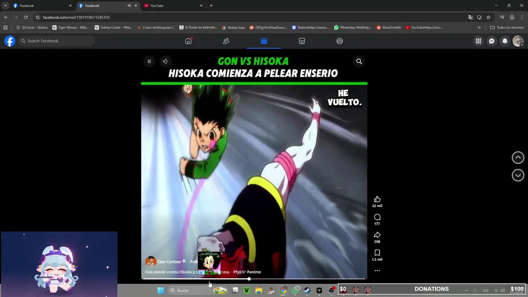
Task: Open a new browser tab
Action: click(211, 6)
